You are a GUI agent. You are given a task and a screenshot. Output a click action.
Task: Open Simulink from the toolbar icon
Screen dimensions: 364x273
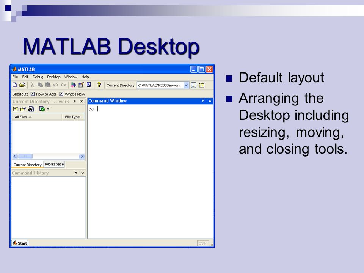point(73,85)
